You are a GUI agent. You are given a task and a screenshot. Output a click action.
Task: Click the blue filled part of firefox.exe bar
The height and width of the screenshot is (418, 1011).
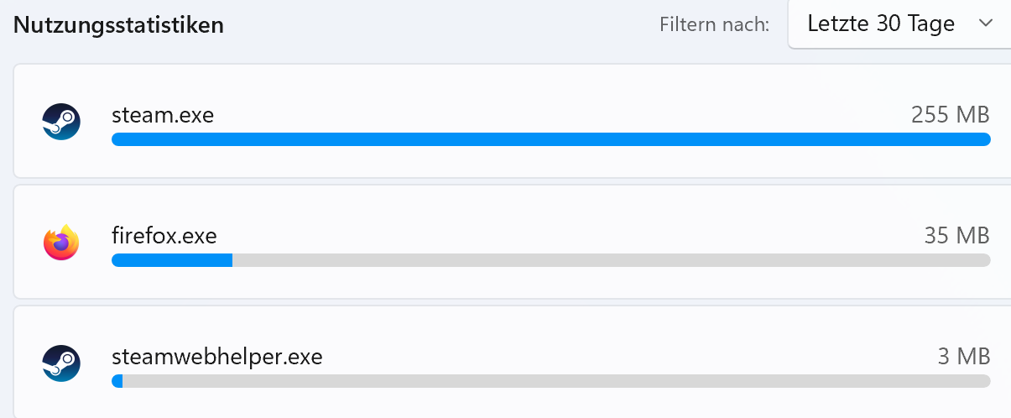pos(171,260)
